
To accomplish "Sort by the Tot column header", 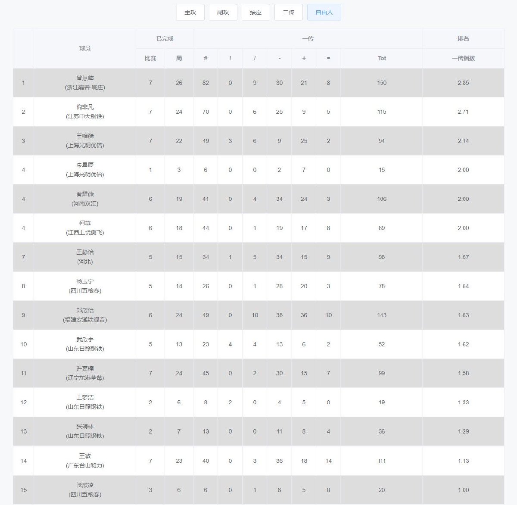I will point(381,58).
